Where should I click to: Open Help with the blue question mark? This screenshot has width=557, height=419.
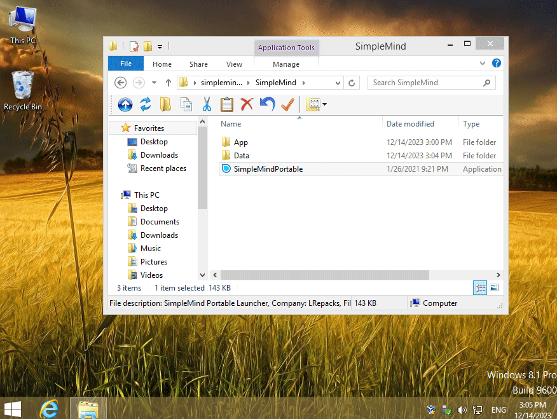(x=496, y=63)
